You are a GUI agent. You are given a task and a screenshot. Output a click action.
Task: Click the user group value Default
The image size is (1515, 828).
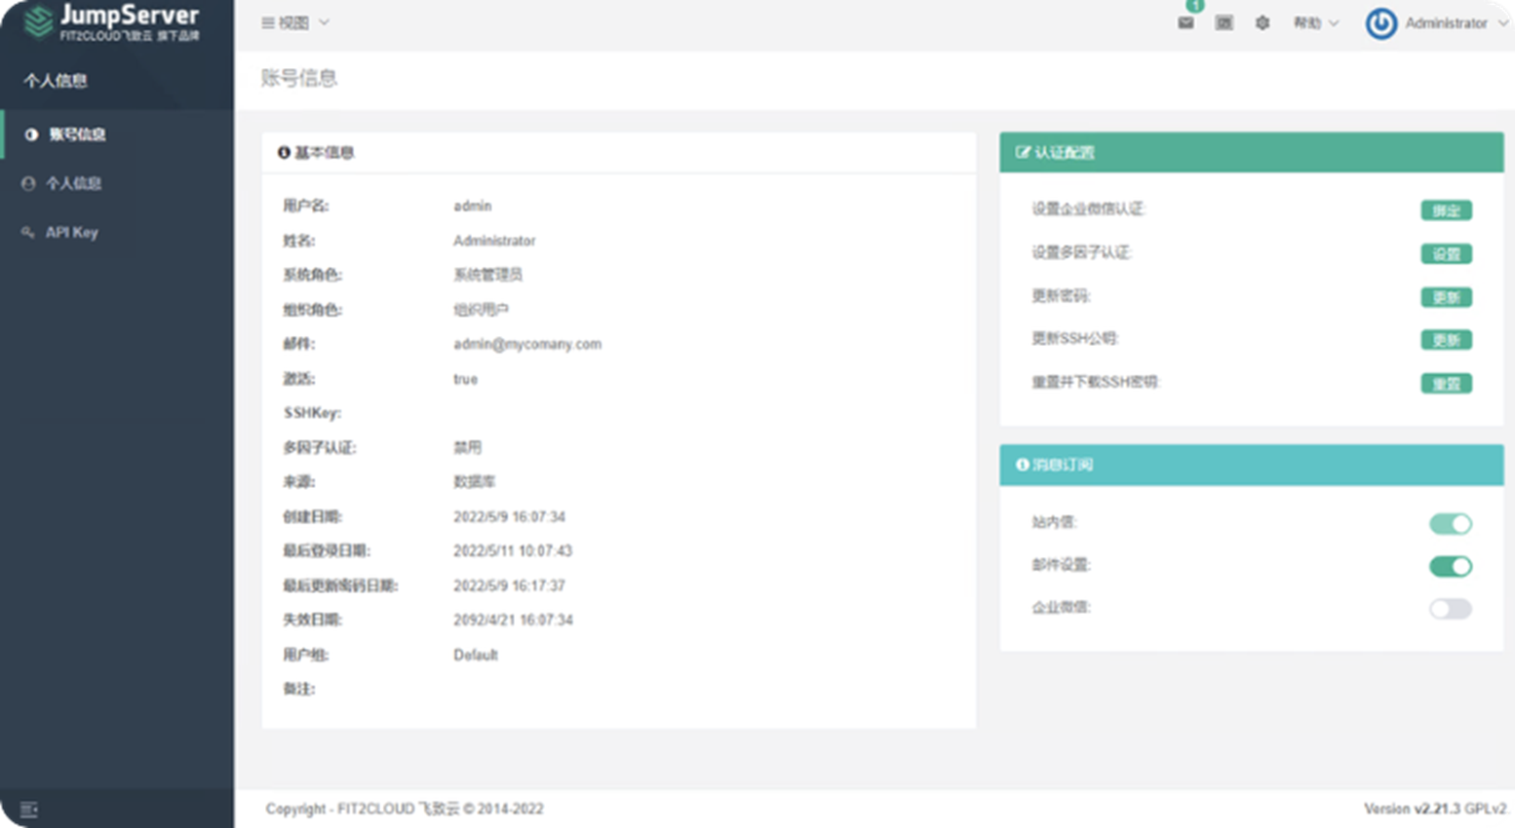click(x=476, y=655)
